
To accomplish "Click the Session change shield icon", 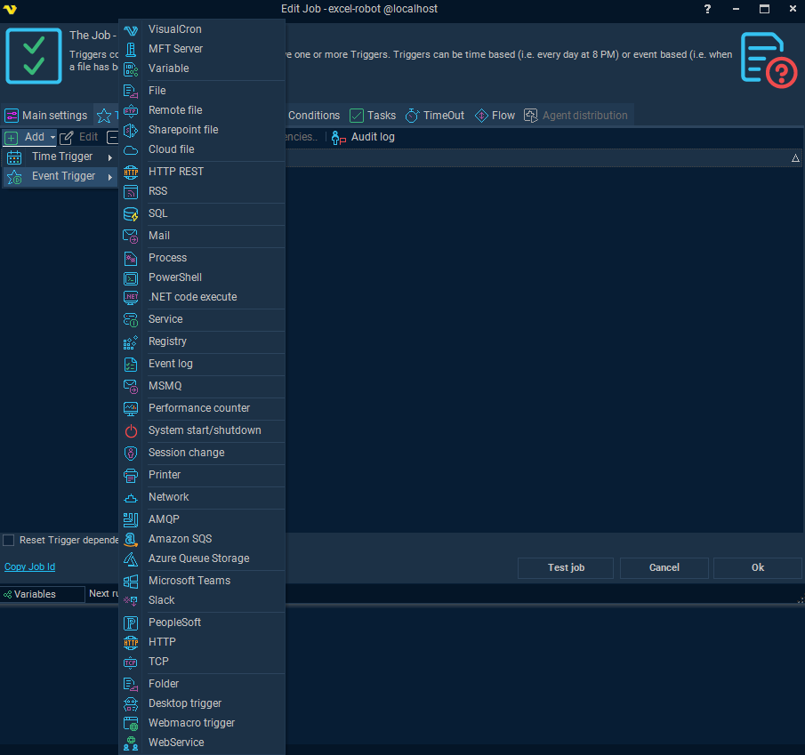I will coord(131,453).
